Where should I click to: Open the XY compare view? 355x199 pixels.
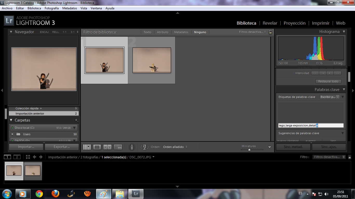point(107,147)
